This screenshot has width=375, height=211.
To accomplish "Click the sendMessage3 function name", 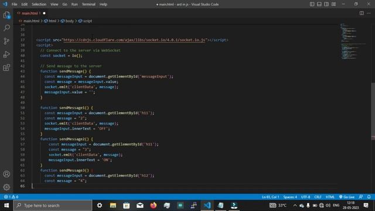I will point(72,171).
